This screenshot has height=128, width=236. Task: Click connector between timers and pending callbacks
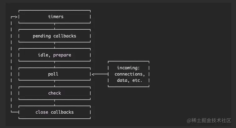(55, 27)
